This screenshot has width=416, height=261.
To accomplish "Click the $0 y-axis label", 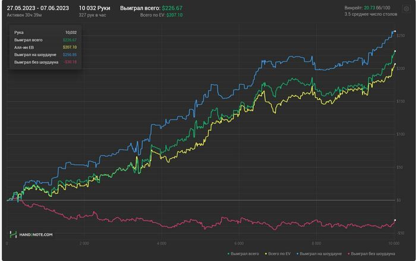I will pos(399,200).
